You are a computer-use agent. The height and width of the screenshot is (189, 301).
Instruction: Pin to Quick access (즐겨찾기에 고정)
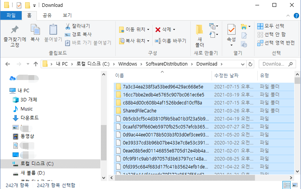tap(15, 36)
